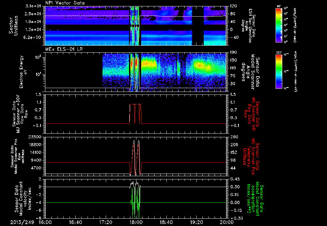Click the "152" telemetry tick label
The image size is (327, 226).
click(233, 152)
